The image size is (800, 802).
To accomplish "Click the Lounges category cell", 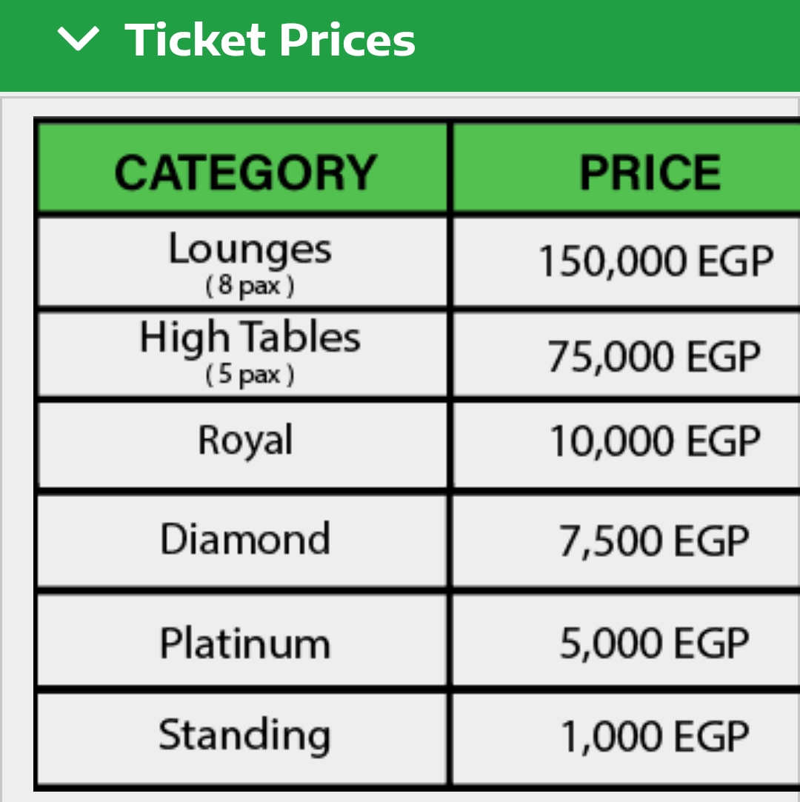I will (242, 262).
